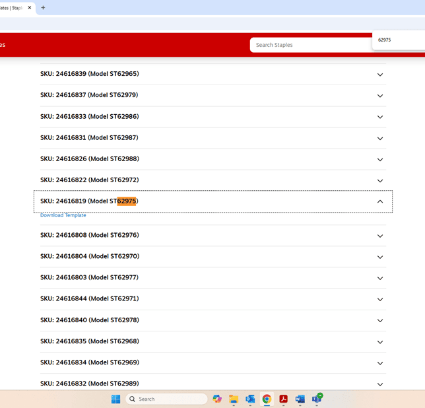Click text SKU: 24616834 (Model ST62969)
This screenshot has height=408, width=425.
pos(90,362)
